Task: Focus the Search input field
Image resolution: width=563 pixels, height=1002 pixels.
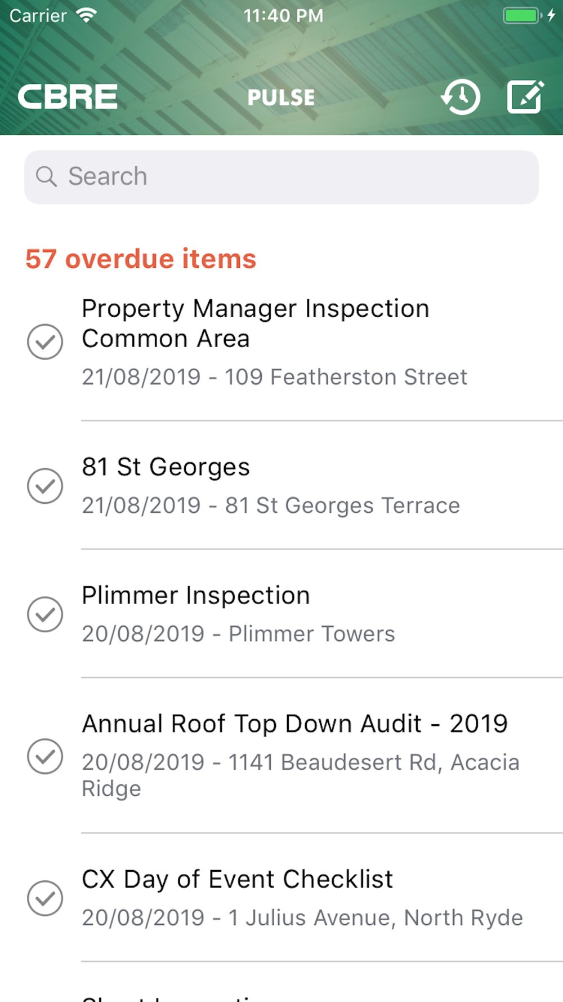Action: point(281,177)
